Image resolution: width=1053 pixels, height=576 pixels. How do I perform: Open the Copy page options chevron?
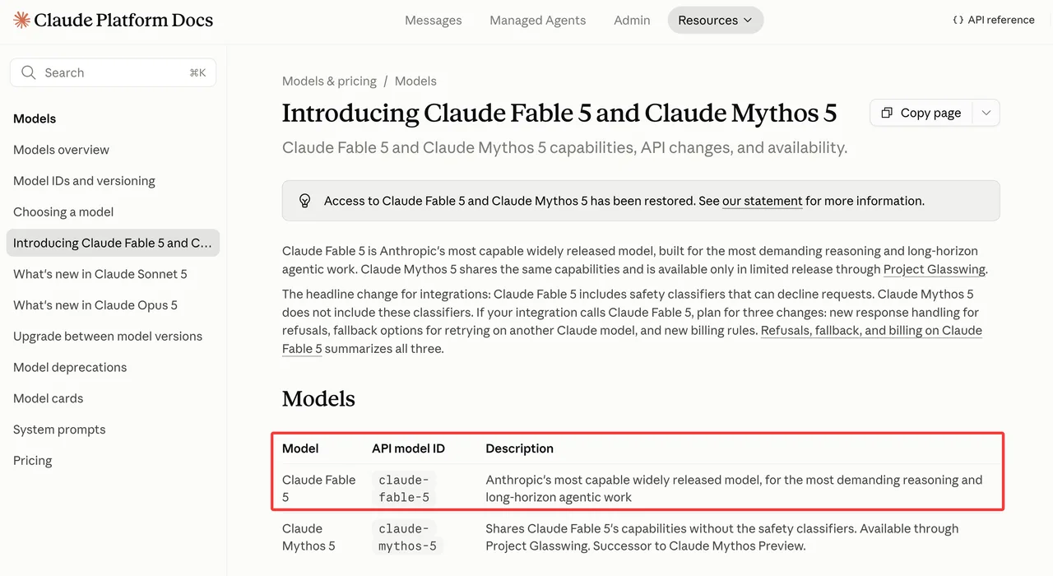tap(986, 113)
